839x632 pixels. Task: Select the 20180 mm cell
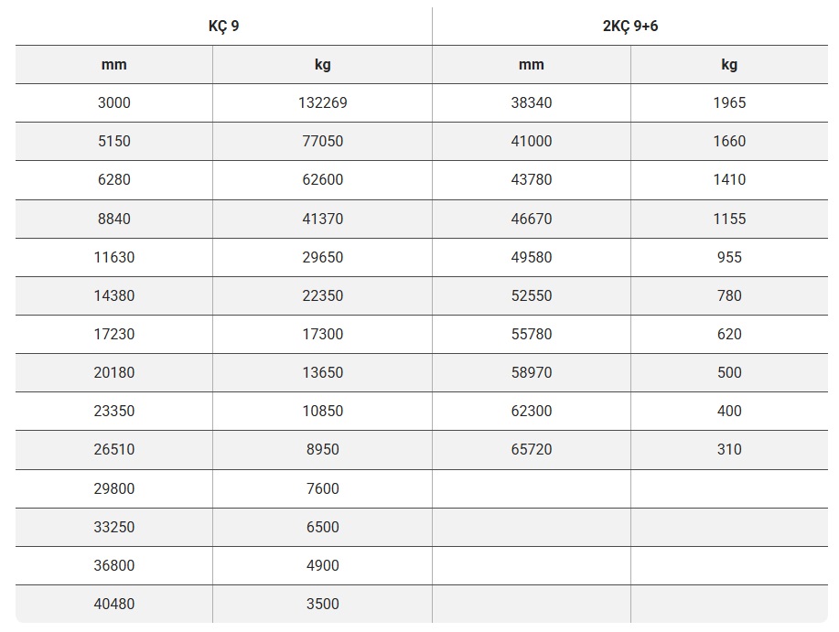click(x=114, y=372)
